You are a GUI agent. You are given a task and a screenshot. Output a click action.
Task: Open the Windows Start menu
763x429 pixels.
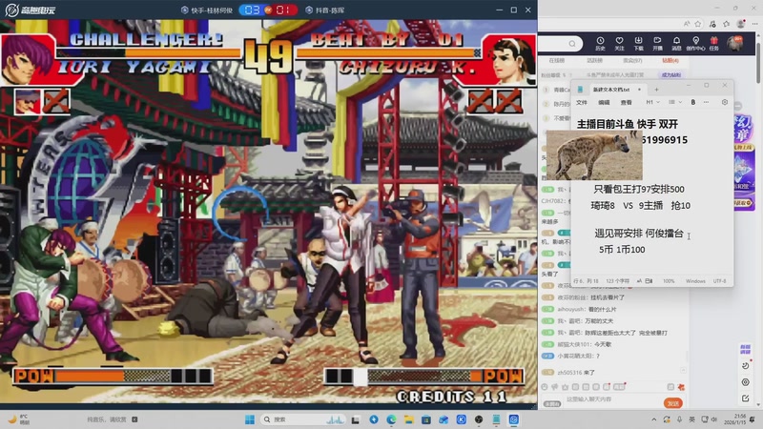[250, 419]
